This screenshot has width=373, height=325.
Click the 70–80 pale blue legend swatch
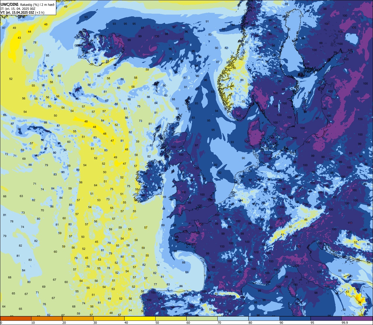(233, 318)
